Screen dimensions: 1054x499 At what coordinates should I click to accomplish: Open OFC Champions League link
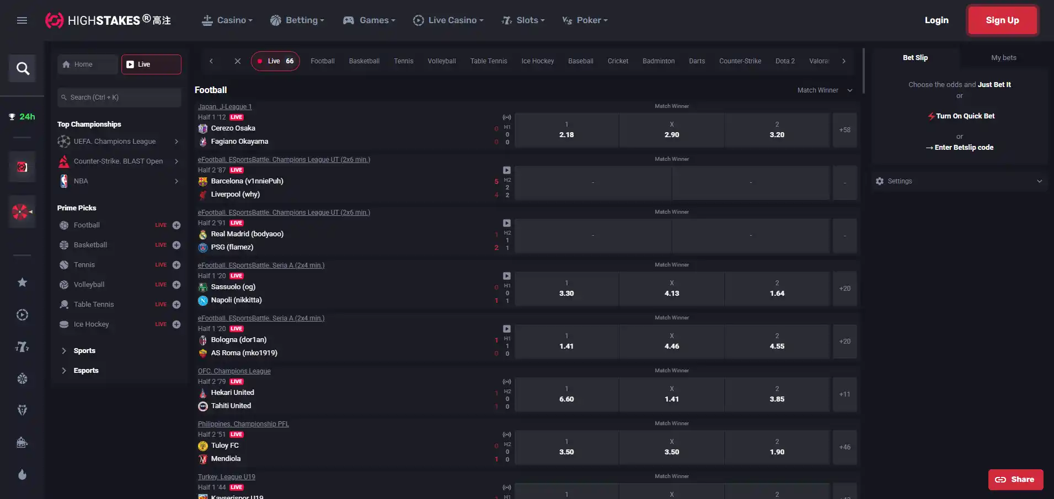tap(234, 371)
